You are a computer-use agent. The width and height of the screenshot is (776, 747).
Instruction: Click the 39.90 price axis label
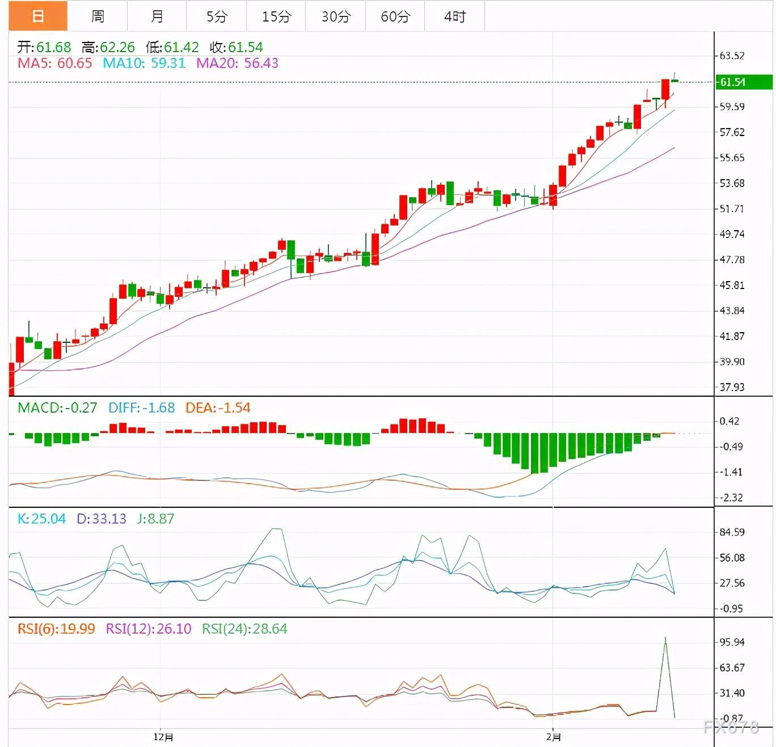click(732, 362)
